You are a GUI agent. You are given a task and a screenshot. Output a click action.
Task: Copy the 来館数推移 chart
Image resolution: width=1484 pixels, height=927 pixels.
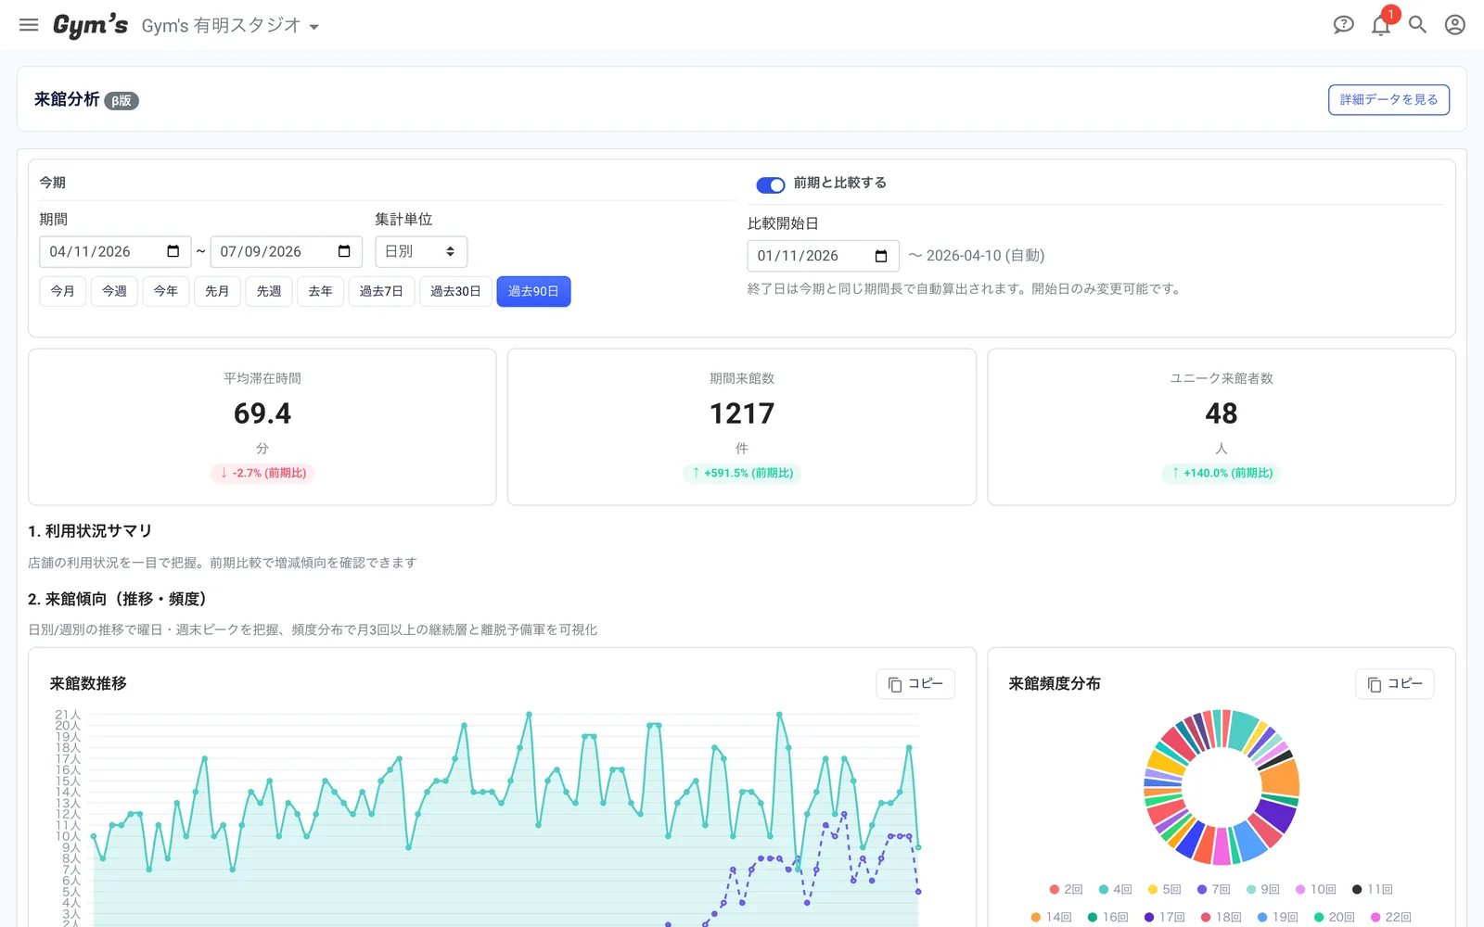915,684
